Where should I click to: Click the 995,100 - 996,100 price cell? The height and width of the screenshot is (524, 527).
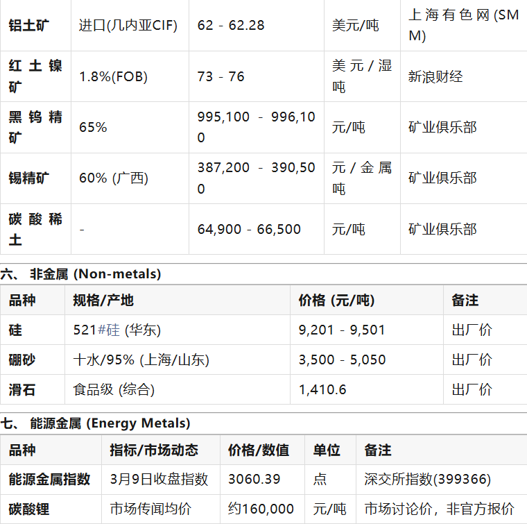point(256,127)
